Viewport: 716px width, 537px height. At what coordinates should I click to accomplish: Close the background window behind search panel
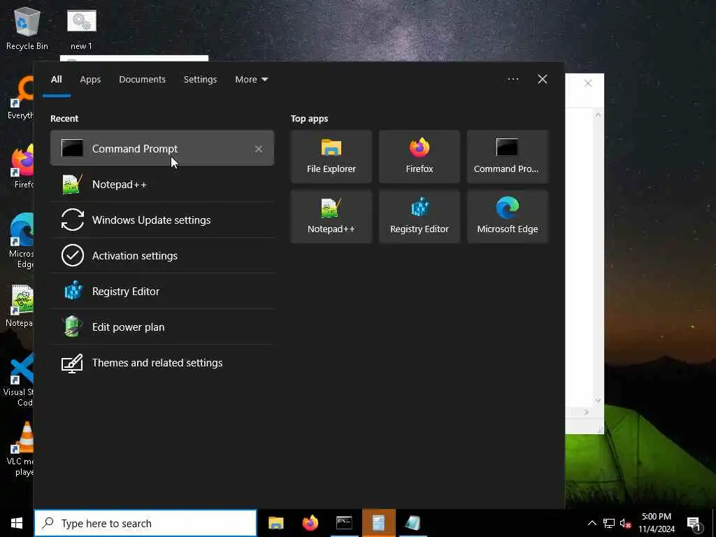[588, 83]
